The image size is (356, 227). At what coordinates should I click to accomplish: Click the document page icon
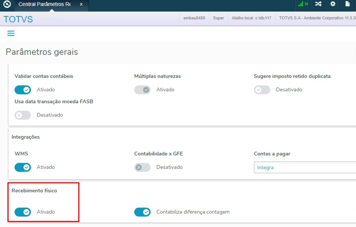point(347,4)
